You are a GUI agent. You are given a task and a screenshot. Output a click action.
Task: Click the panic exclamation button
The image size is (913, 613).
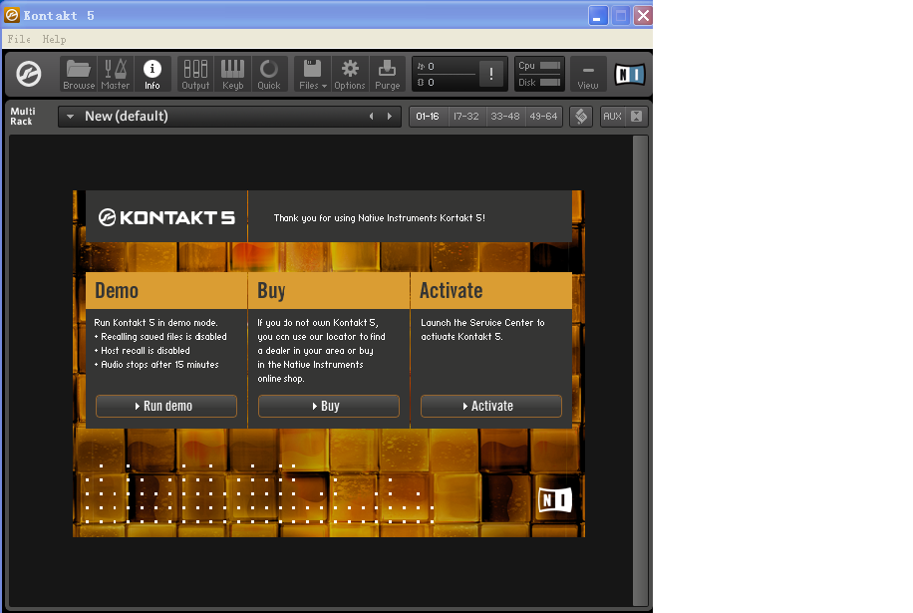point(491,74)
